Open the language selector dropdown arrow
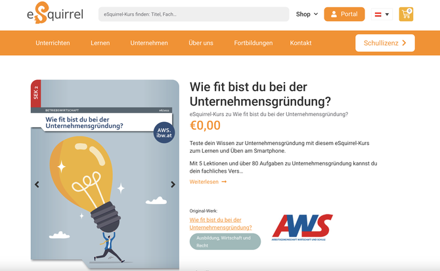 coord(387,14)
